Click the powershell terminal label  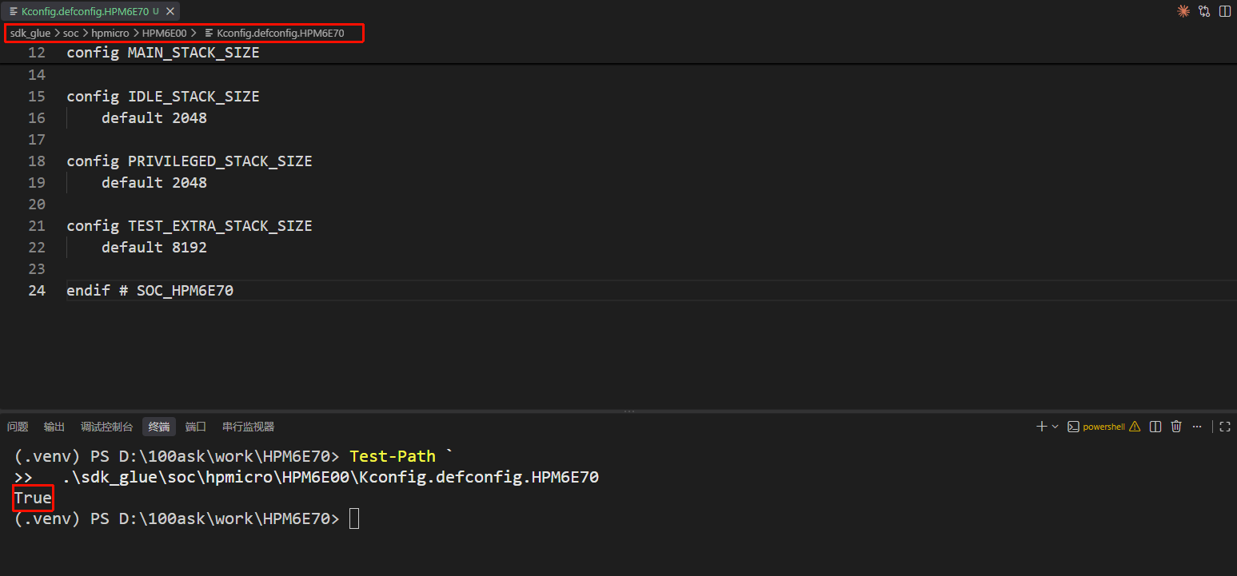tap(1103, 427)
